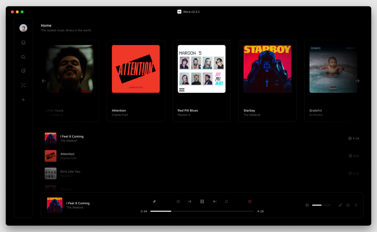The width and height of the screenshot is (377, 232).
Task: Open the microphone lyrics icon
Action: pos(340,205)
